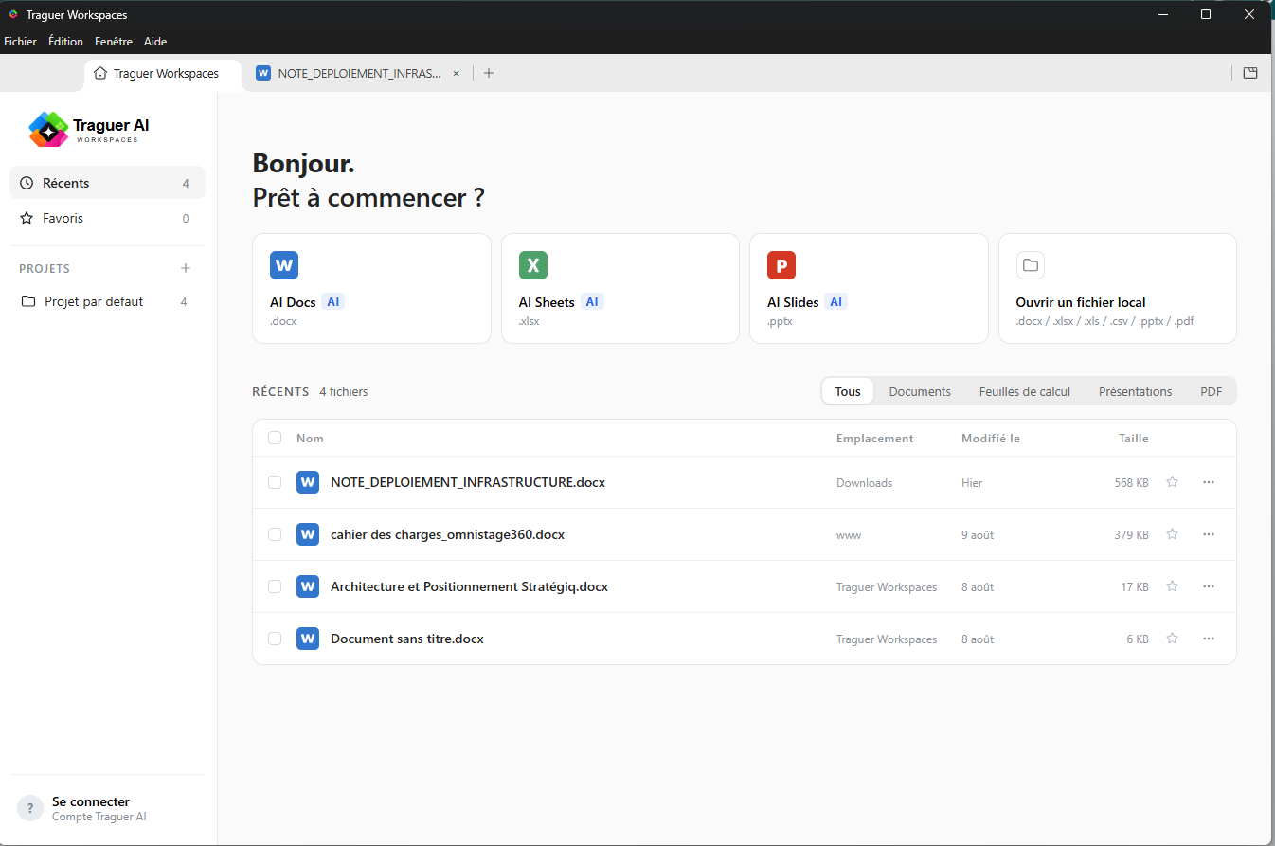1275x846 pixels.
Task: Open file name Architecture et Positionnement Stratégiq.docx
Action: point(469,586)
